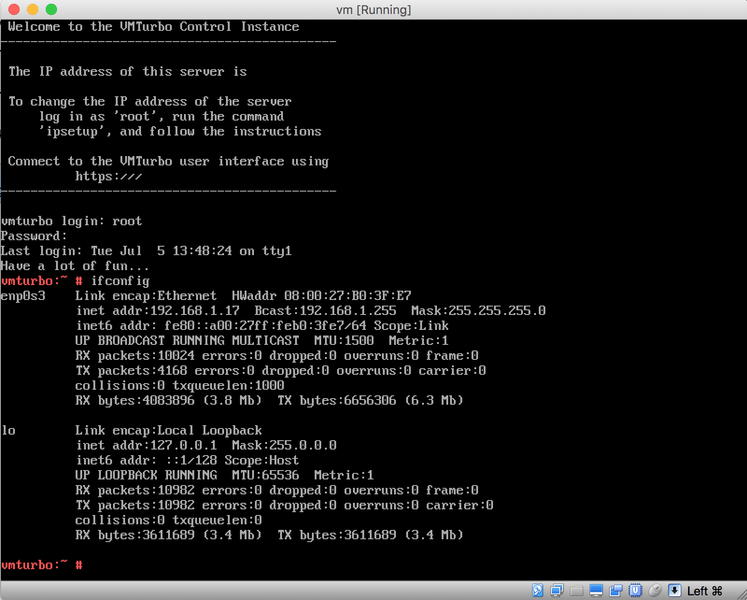Click the window resize grip corner
747x600 pixels.
point(741,594)
